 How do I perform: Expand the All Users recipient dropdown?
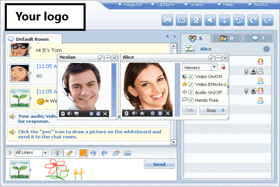click(x=45, y=153)
